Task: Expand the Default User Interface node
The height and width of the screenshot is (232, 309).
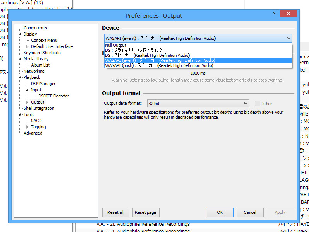Action: (x=27, y=46)
